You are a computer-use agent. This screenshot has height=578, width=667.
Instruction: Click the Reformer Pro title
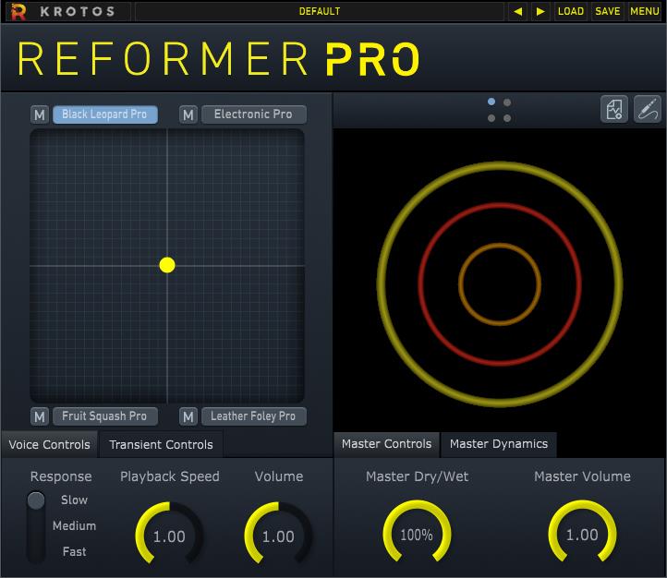pos(219,59)
